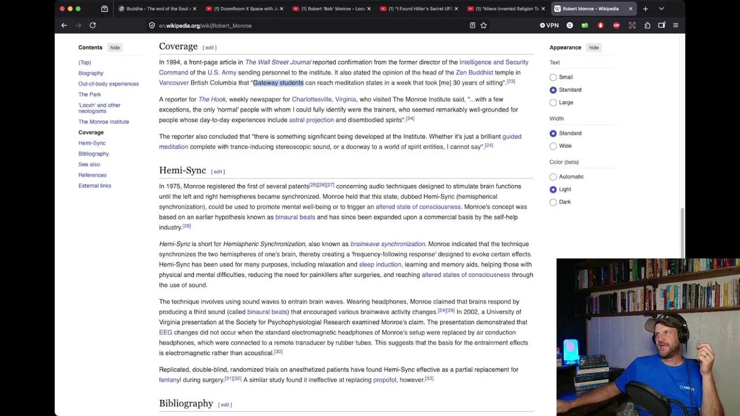Reload the current Wikipedia page
This screenshot has height=416, width=740.
pos(92,25)
